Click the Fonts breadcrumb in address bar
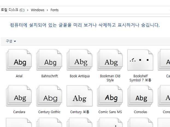The width and height of the screenshot is (170, 127). point(54,10)
